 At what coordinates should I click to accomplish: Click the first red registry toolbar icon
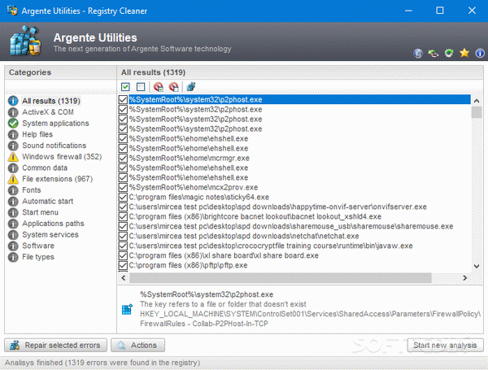coord(159,87)
